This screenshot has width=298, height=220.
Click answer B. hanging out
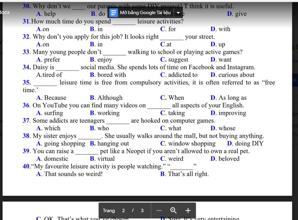point(109,143)
